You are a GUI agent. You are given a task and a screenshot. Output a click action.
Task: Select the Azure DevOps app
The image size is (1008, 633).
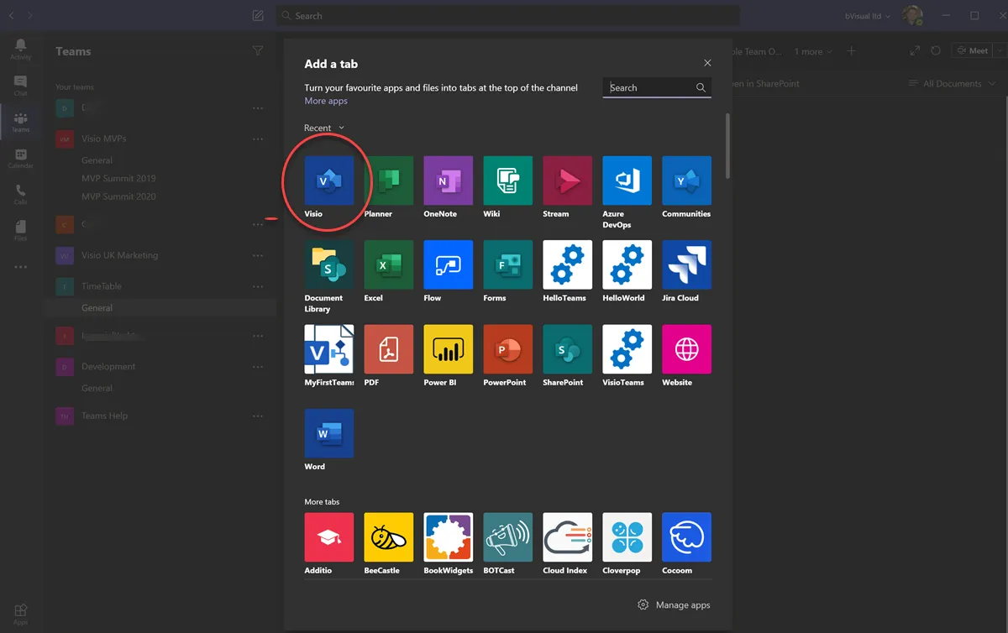[627, 180]
